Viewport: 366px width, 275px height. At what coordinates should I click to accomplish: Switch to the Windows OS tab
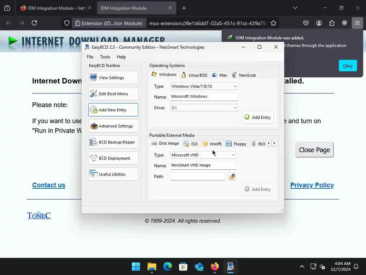(x=164, y=74)
